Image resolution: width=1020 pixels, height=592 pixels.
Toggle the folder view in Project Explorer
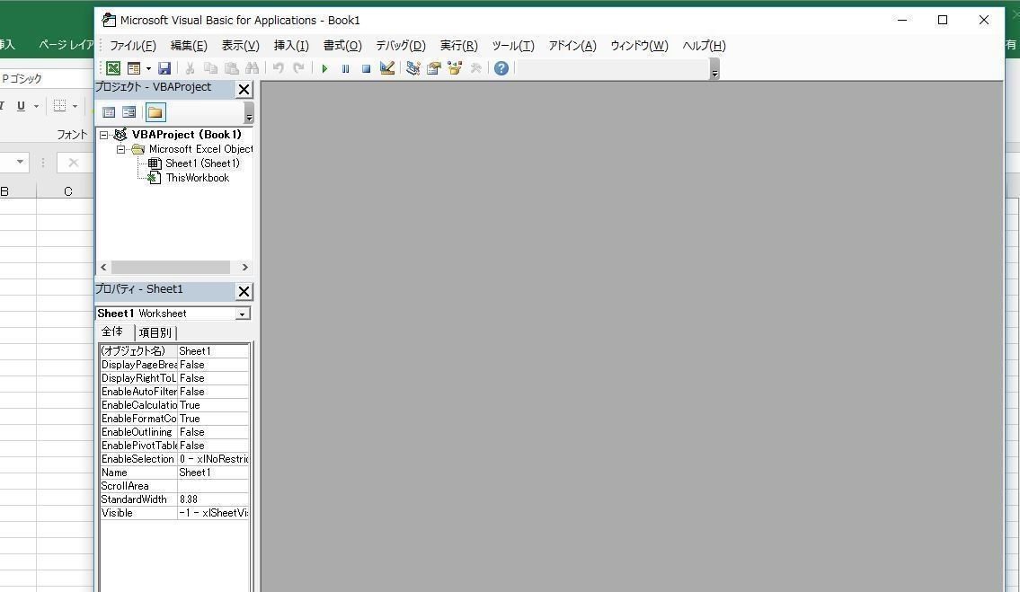pyautogui.click(x=154, y=111)
